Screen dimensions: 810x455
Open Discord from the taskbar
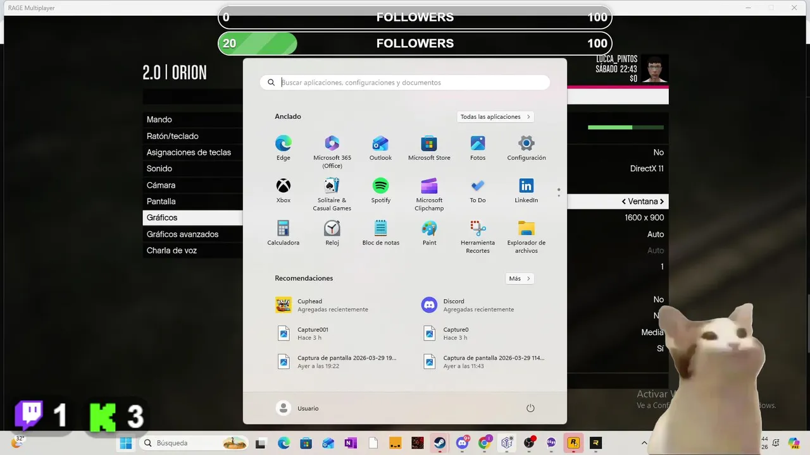coord(463,443)
